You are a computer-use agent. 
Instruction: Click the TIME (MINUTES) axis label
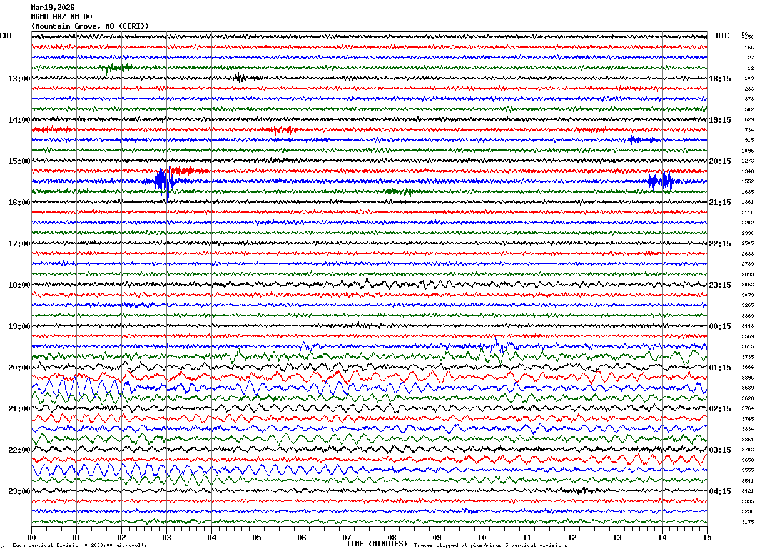[x=377, y=544]
